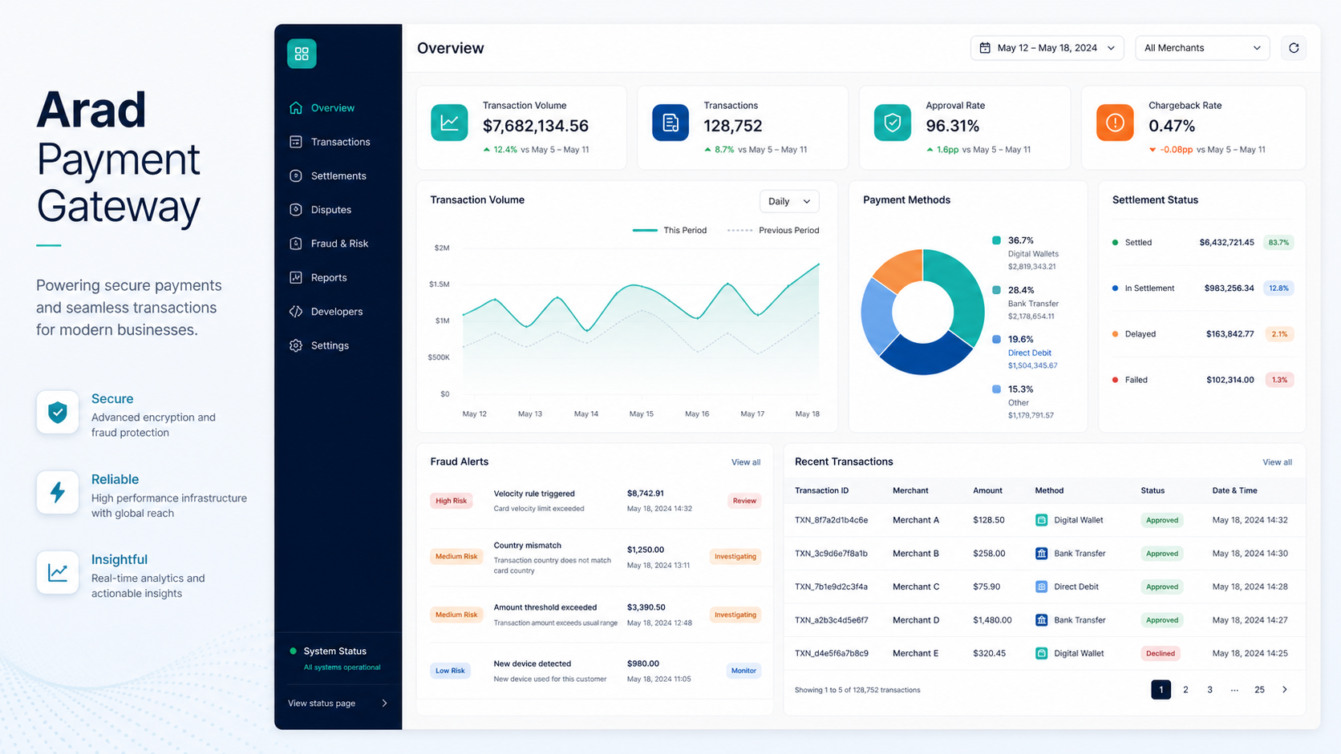Screen dimensions: 1341x754
Task: Go to page 2 of transactions
Action: (1185, 690)
